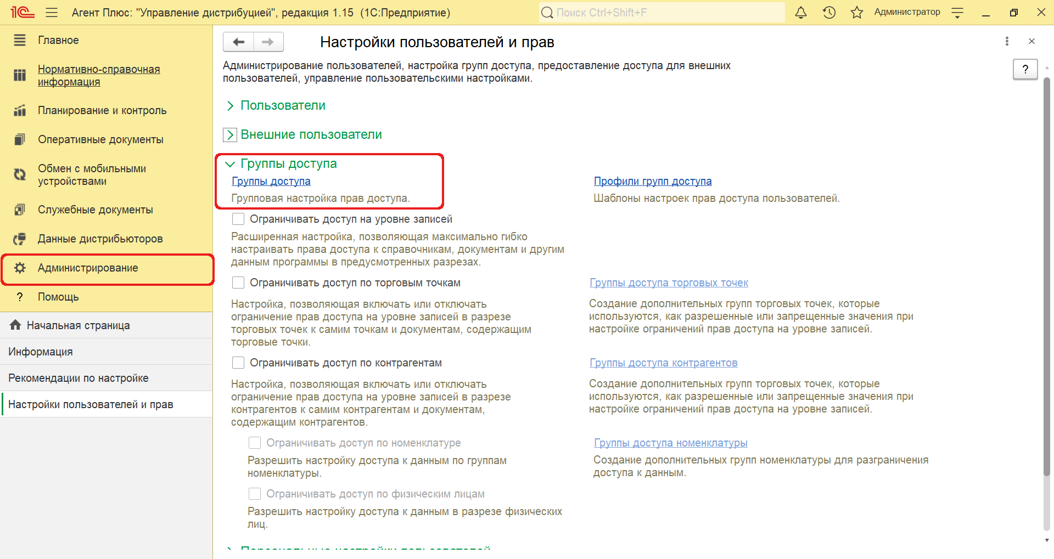Expand the Внешние пользователи section chevron
This screenshot has width=1054, height=559.
[x=230, y=134]
